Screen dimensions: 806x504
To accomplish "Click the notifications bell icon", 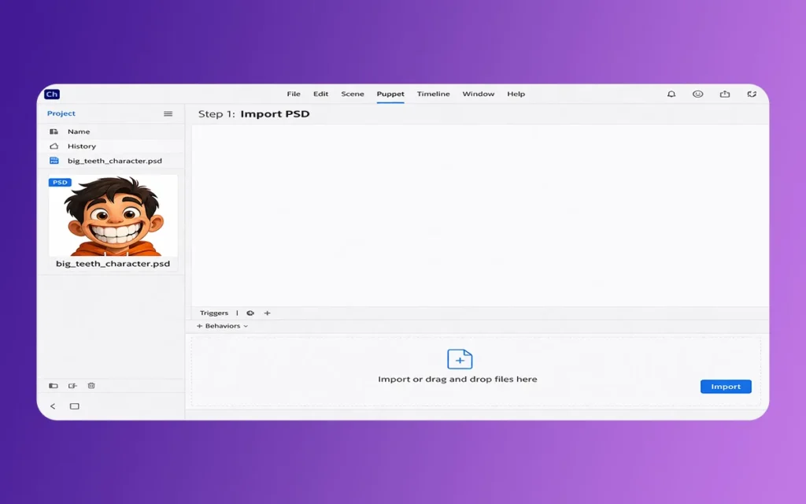I will pos(671,94).
